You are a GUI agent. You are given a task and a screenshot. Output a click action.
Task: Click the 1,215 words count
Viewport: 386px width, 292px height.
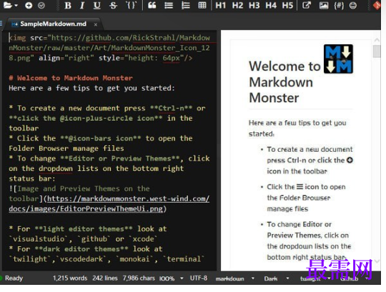pyautogui.click(x=70, y=278)
